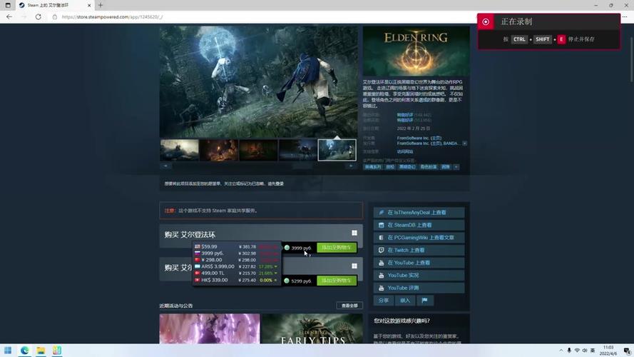Show hidden tray icons chevron
The height and width of the screenshot is (357, 634).
point(561,351)
